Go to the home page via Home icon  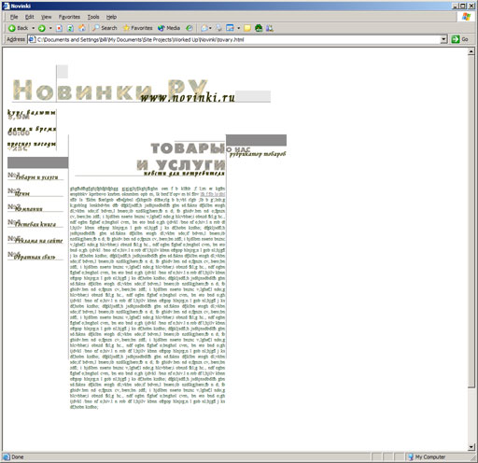click(x=82, y=28)
